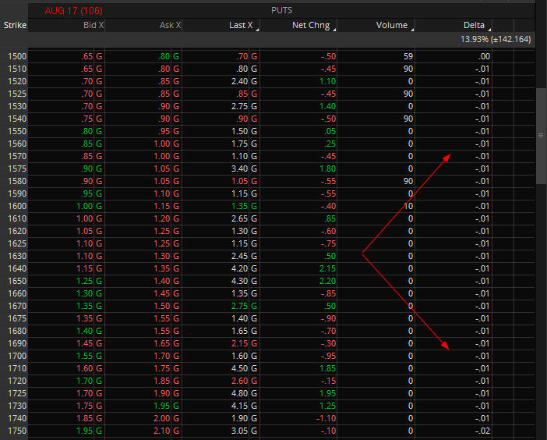Select strike 1510 row label
547x440 pixels.
(x=17, y=69)
